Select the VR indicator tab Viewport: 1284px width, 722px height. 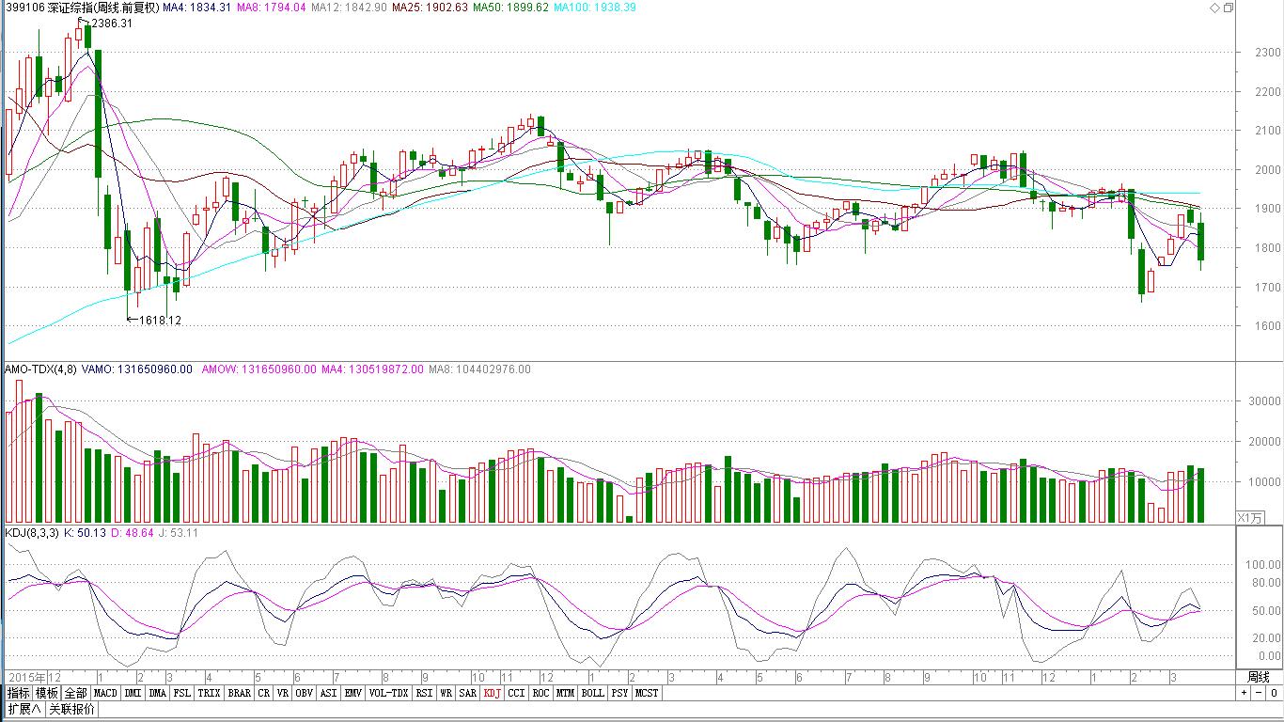tap(283, 694)
